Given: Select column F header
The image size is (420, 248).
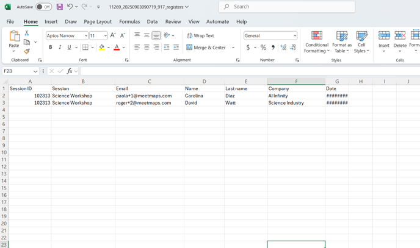Looking at the screenshot, I should click(x=296, y=81).
